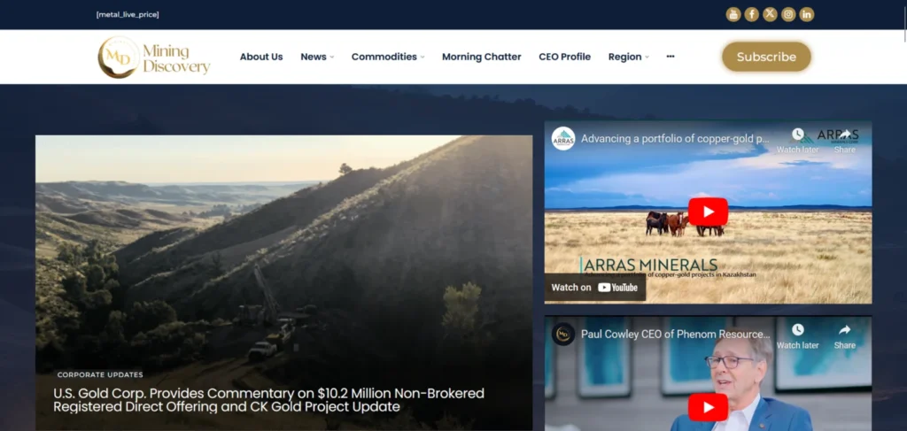
Task: Click Share on Paul Cowley video
Action: pos(844,336)
